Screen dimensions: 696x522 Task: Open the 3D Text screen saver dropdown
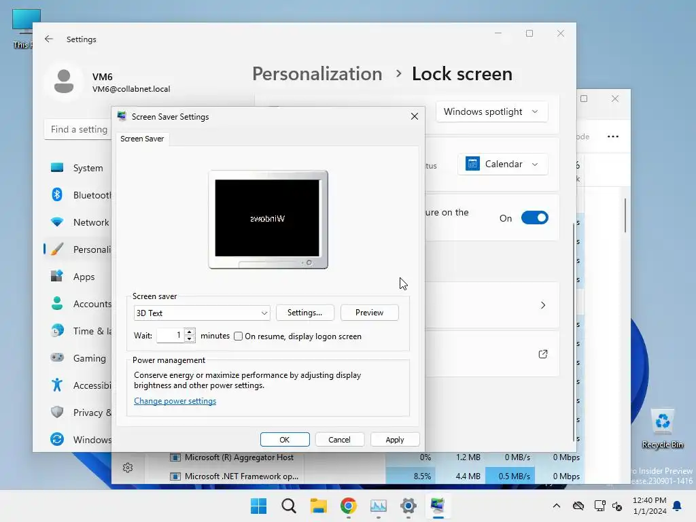pyautogui.click(x=201, y=313)
